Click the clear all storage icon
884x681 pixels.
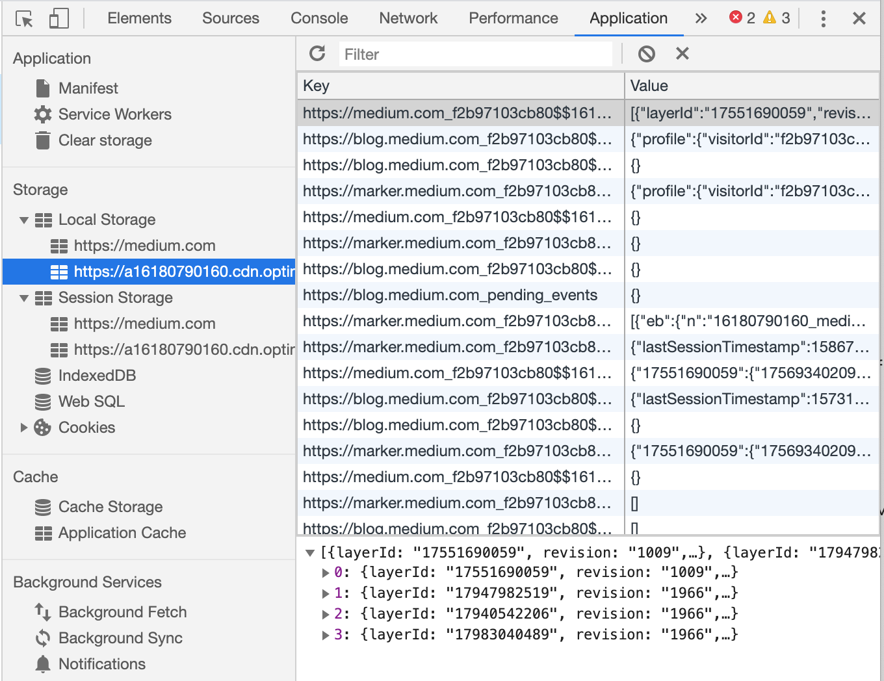tap(647, 54)
